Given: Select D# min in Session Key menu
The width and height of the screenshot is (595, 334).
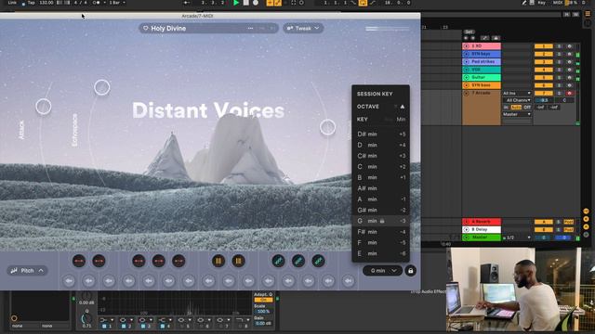Looking at the screenshot, I should [x=381, y=134].
